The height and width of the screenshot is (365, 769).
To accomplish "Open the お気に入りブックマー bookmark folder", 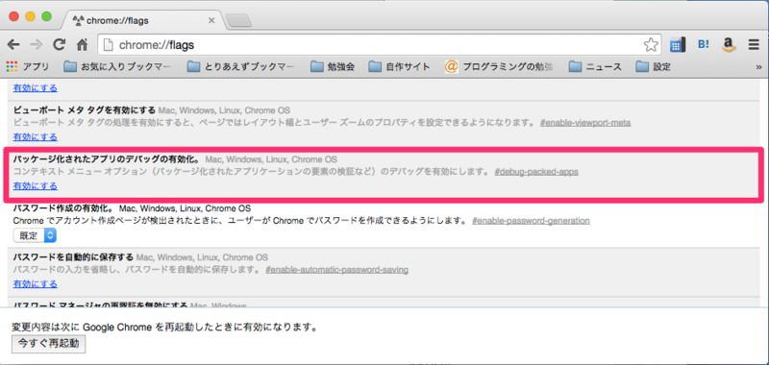I will pos(117,66).
